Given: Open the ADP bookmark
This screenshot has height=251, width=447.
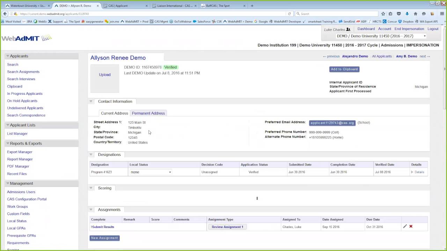Looking at the screenshot, I should point(361,21).
